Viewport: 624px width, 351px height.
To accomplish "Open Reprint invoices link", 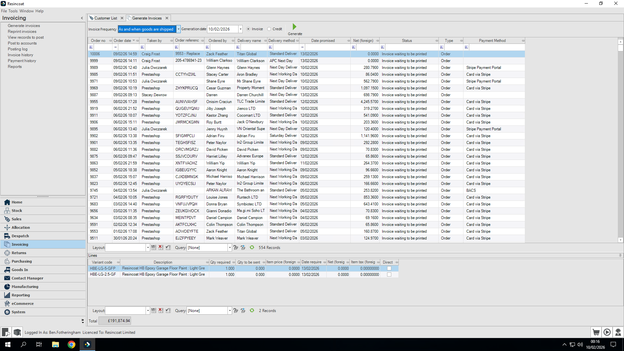I will [22, 32].
